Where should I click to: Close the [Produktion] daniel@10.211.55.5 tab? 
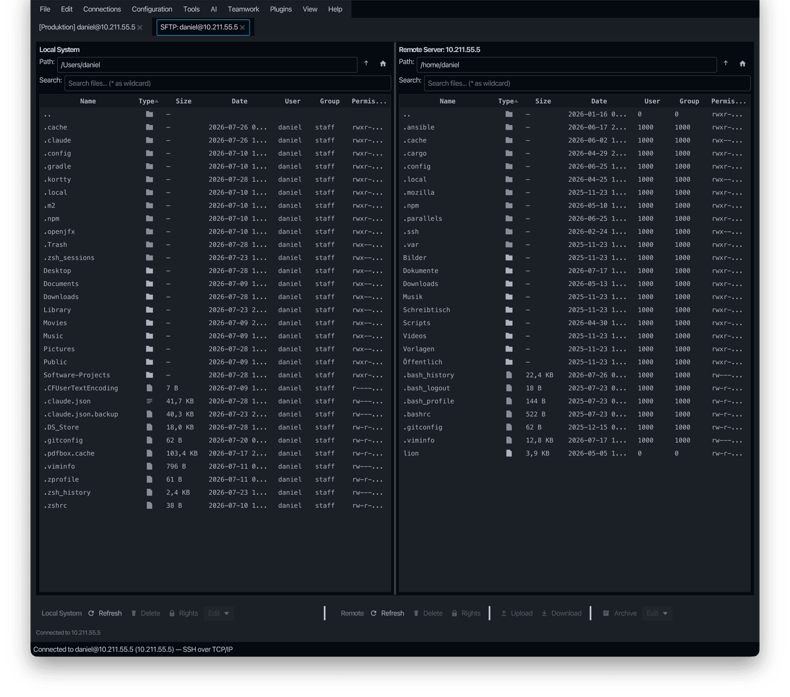coord(140,27)
